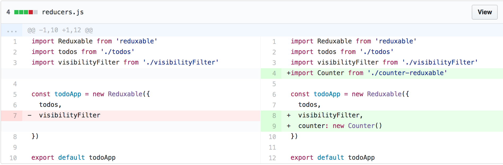
Task: Select added line number 8 on right side
Action: (x=271, y=116)
